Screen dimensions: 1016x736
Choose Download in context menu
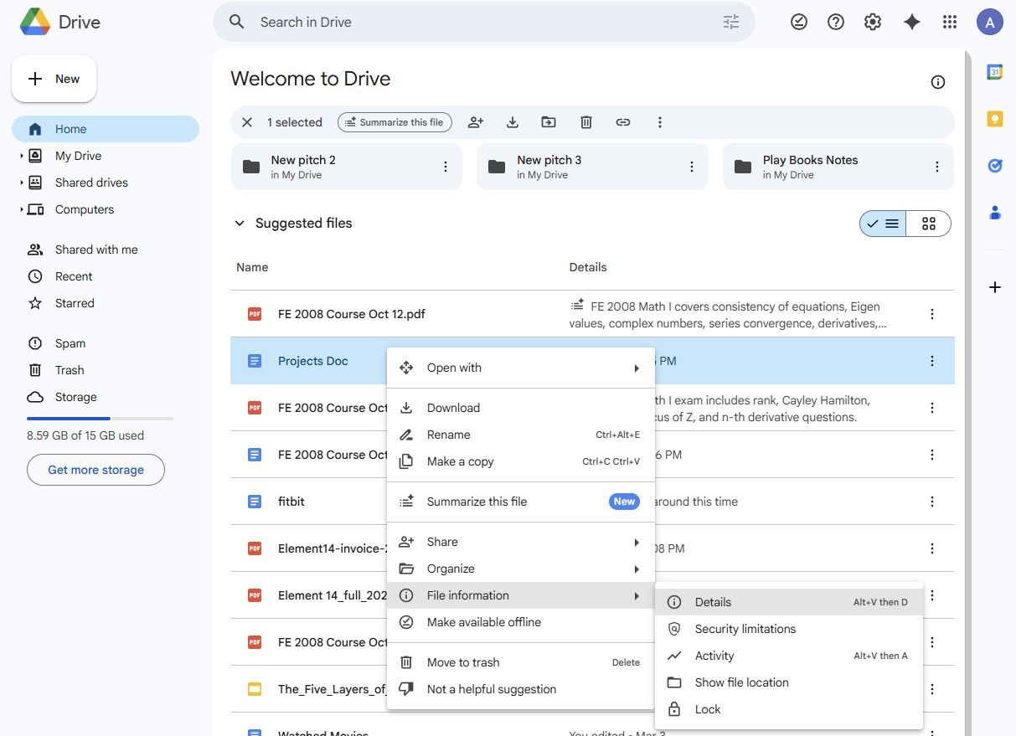click(x=521, y=408)
